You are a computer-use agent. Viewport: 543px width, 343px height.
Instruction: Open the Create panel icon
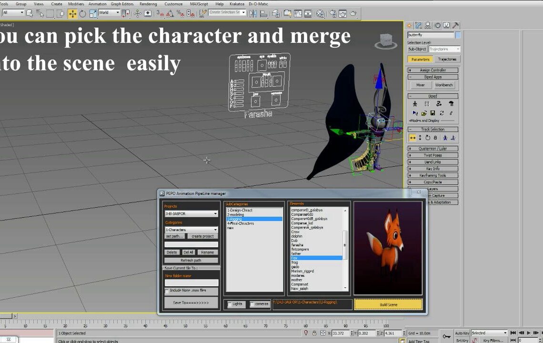410,25
